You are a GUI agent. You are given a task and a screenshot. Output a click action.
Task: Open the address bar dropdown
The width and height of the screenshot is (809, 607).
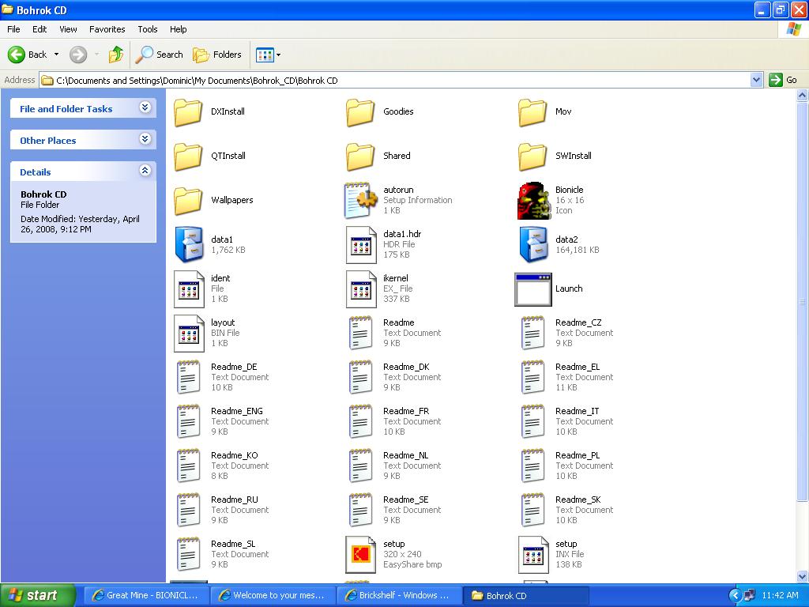[x=756, y=80]
